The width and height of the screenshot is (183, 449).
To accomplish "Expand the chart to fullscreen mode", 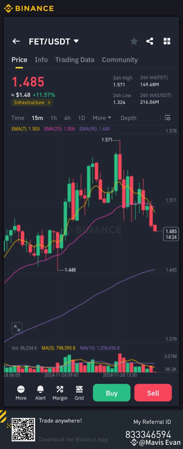I will tap(17, 328).
